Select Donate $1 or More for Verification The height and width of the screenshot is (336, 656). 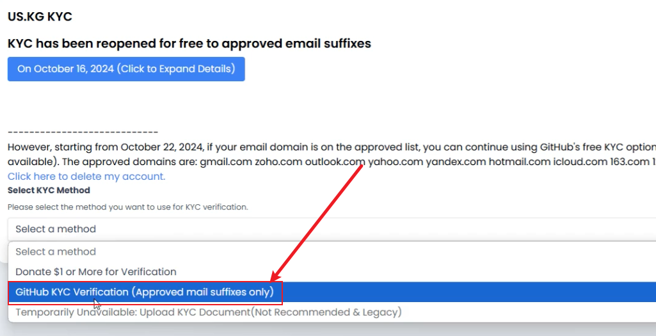point(96,271)
